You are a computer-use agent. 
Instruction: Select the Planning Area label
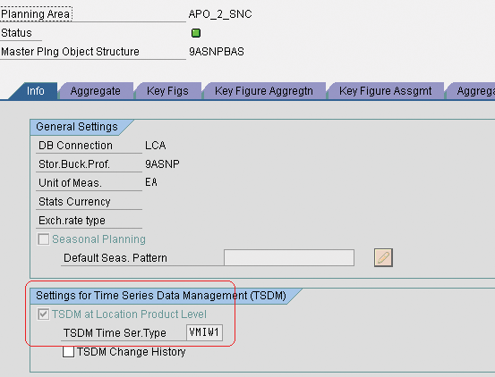(x=36, y=14)
